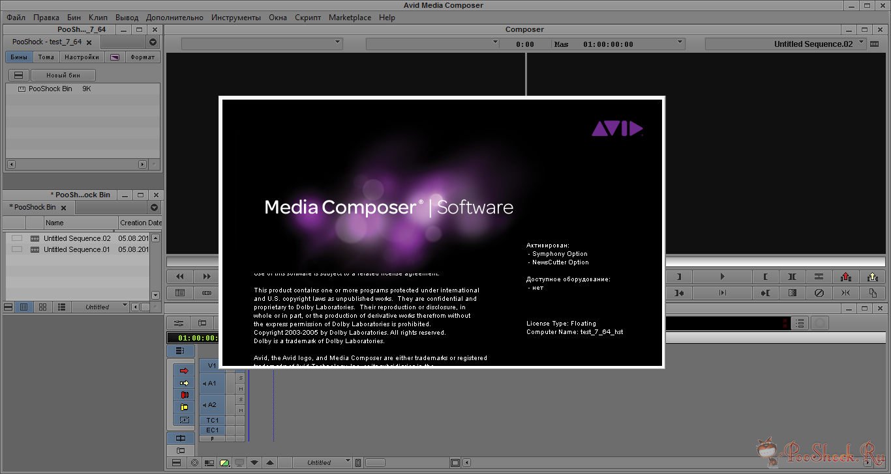Open the timeline view Untitled dropdown
This screenshot has height=474, width=891.
point(323,463)
